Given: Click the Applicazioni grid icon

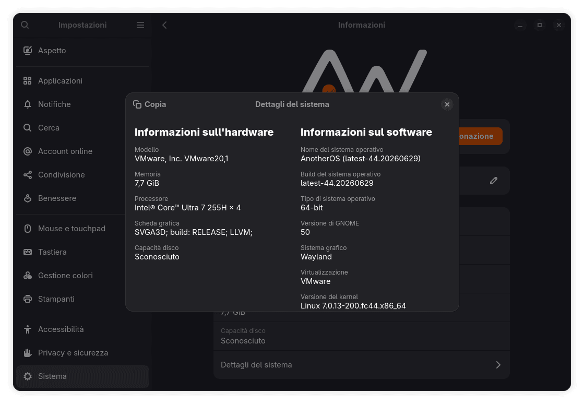Looking at the screenshot, I should [x=28, y=81].
